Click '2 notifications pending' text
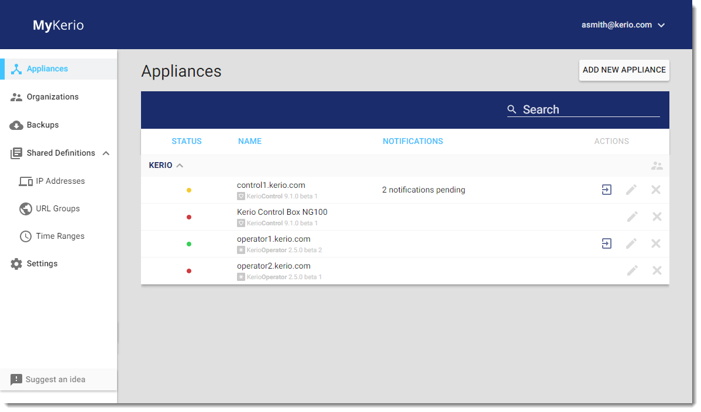Viewport: 701px width, 412px height. click(424, 190)
